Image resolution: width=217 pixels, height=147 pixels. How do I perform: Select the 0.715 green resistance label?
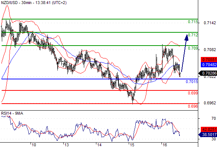(193, 22)
